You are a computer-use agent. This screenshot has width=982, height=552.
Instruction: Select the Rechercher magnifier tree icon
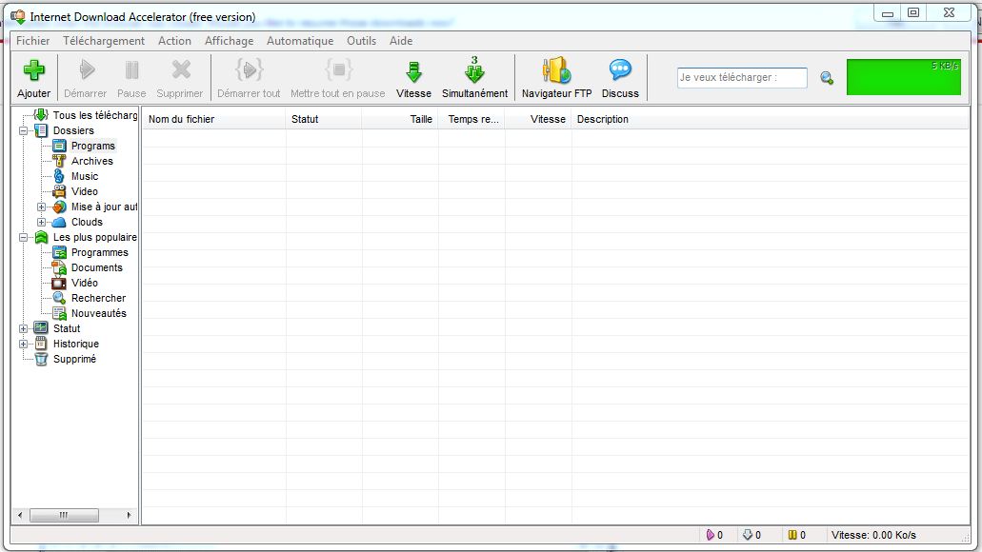pos(59,298)
